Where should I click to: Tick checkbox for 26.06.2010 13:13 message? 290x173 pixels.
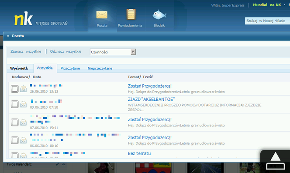pos(14,89)
